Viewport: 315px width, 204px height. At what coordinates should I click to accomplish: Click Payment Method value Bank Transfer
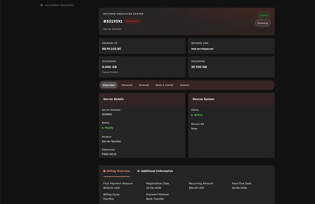(155, 199)
